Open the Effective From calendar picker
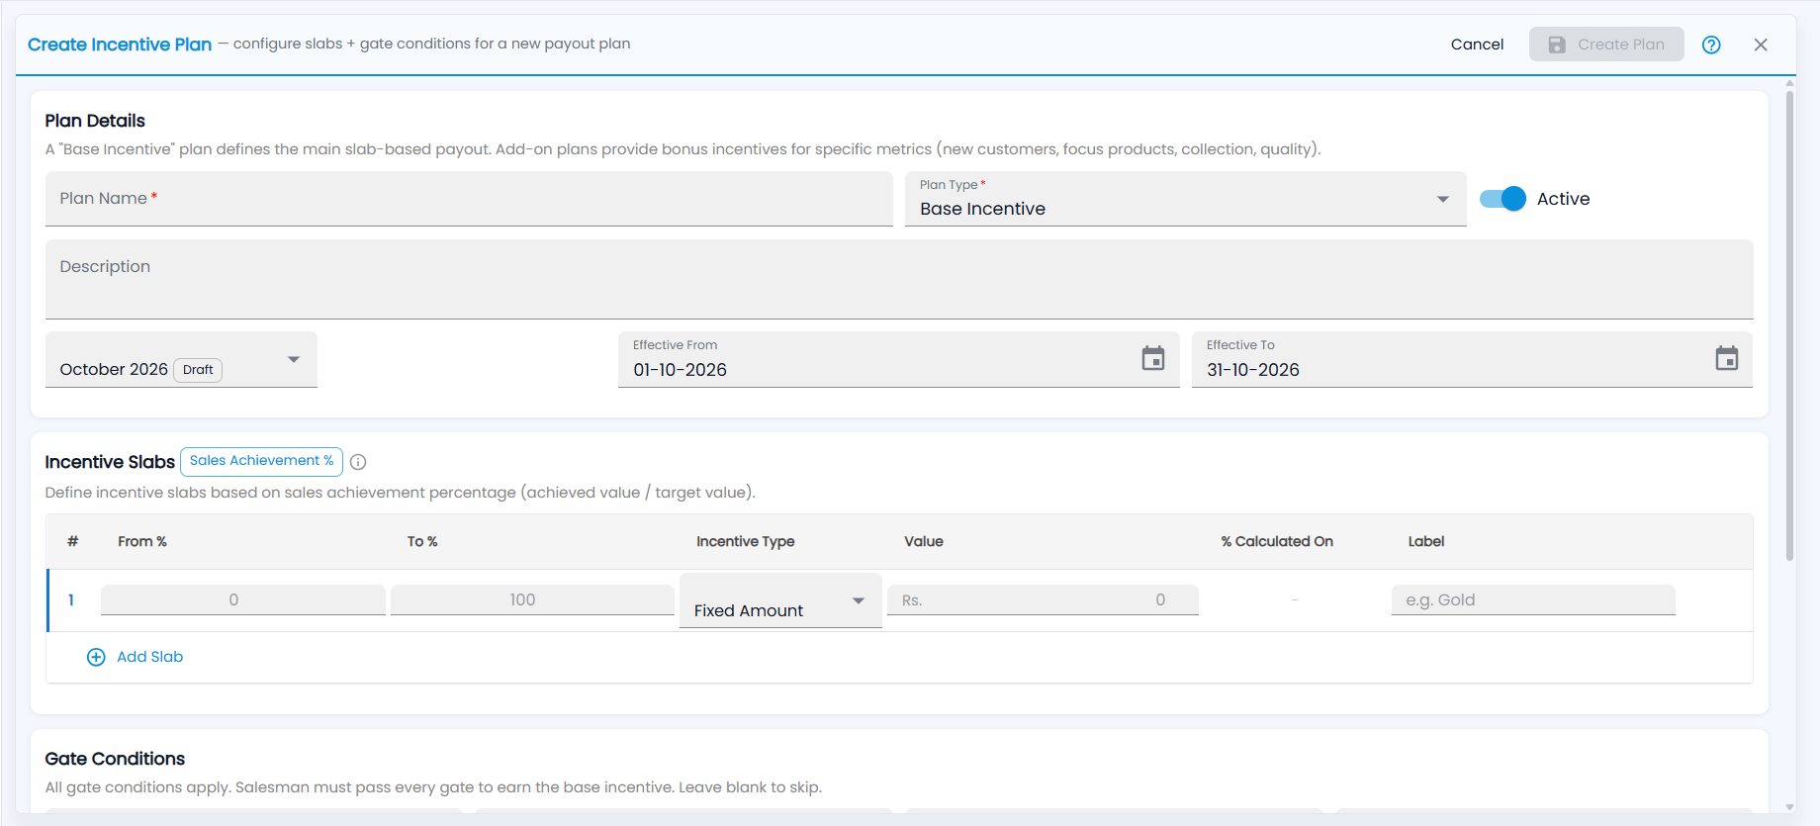The width and height of the screenshot is (1820, 826). (x=1153, y=358)
